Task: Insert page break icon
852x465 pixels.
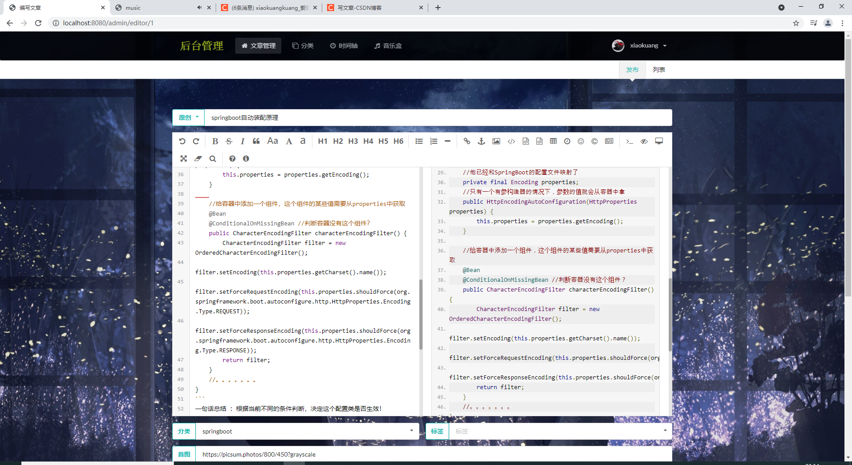Action: click(609, 141)
